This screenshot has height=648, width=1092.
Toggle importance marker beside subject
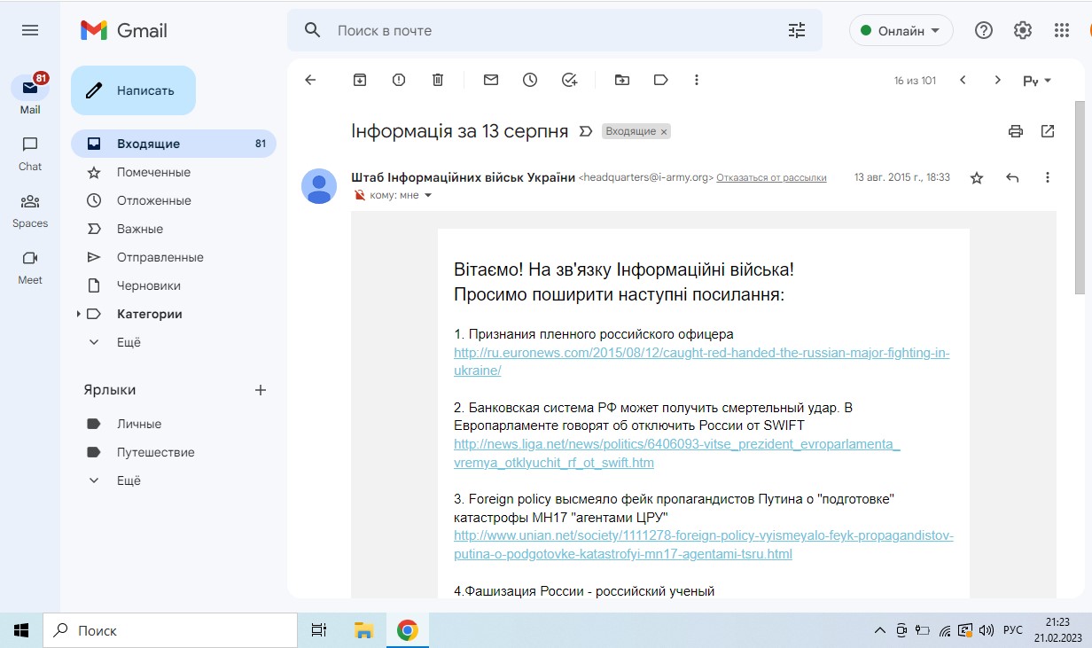click(x=585, y=131)
